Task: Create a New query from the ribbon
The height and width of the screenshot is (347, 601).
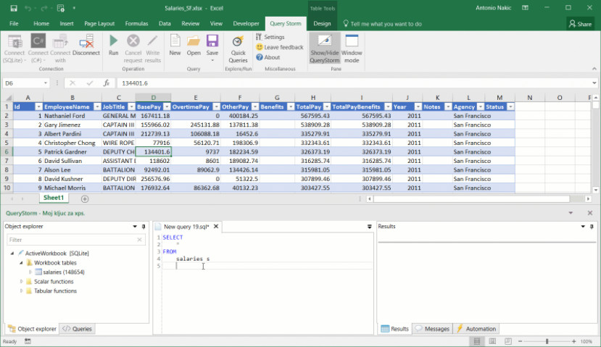Action: coord(175,45)
